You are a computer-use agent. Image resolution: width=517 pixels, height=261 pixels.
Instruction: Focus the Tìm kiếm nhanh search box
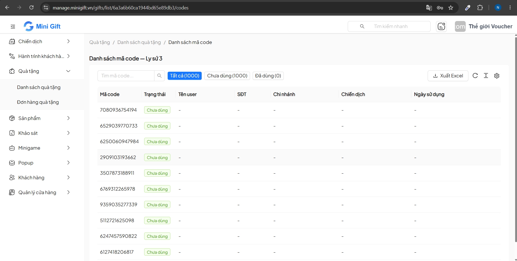[389, 26]
